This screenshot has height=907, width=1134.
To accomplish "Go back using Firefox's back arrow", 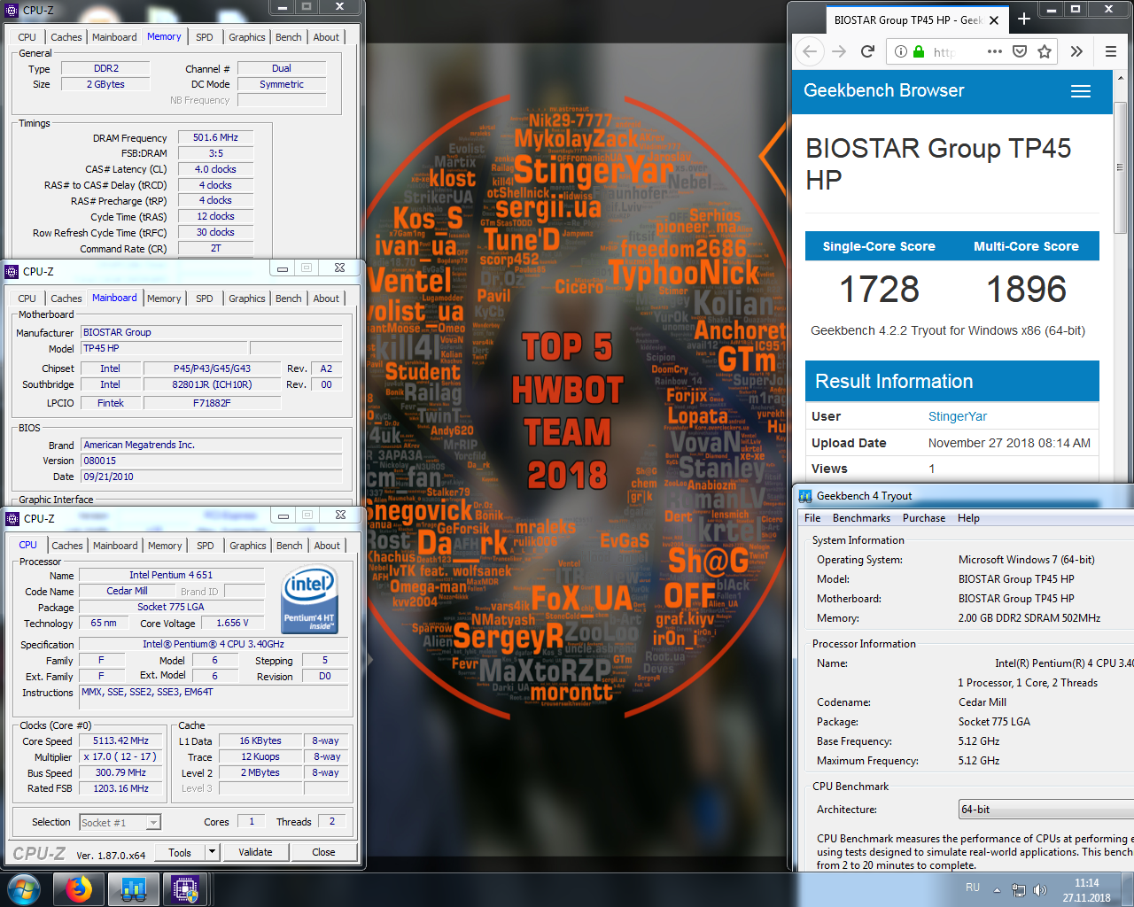I will [810, 51].
